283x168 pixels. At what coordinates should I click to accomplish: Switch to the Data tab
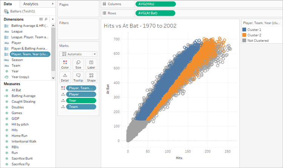click(8, 4)
